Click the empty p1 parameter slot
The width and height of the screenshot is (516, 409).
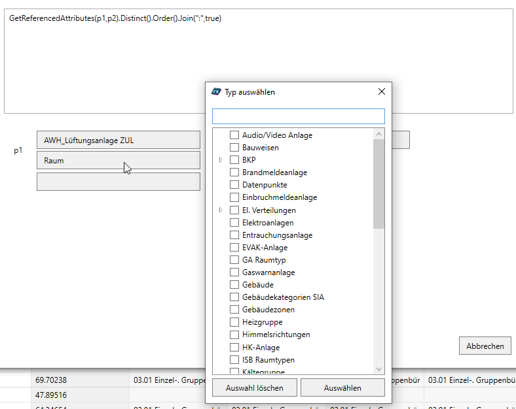click(119, 182)
